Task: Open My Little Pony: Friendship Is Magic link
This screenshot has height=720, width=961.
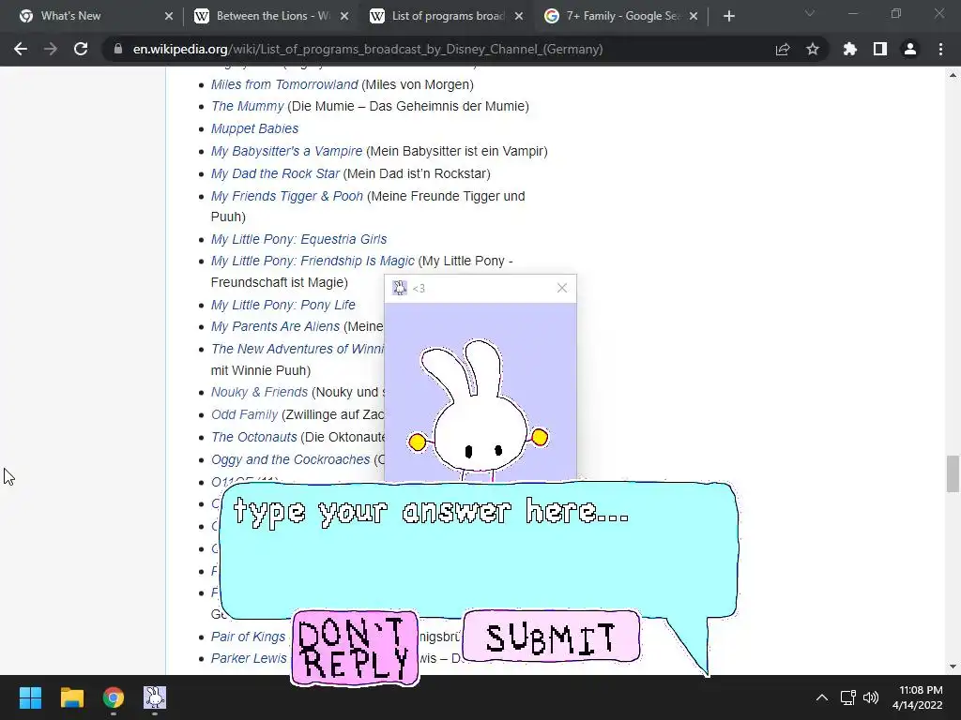Action: (x=313, y=261)
